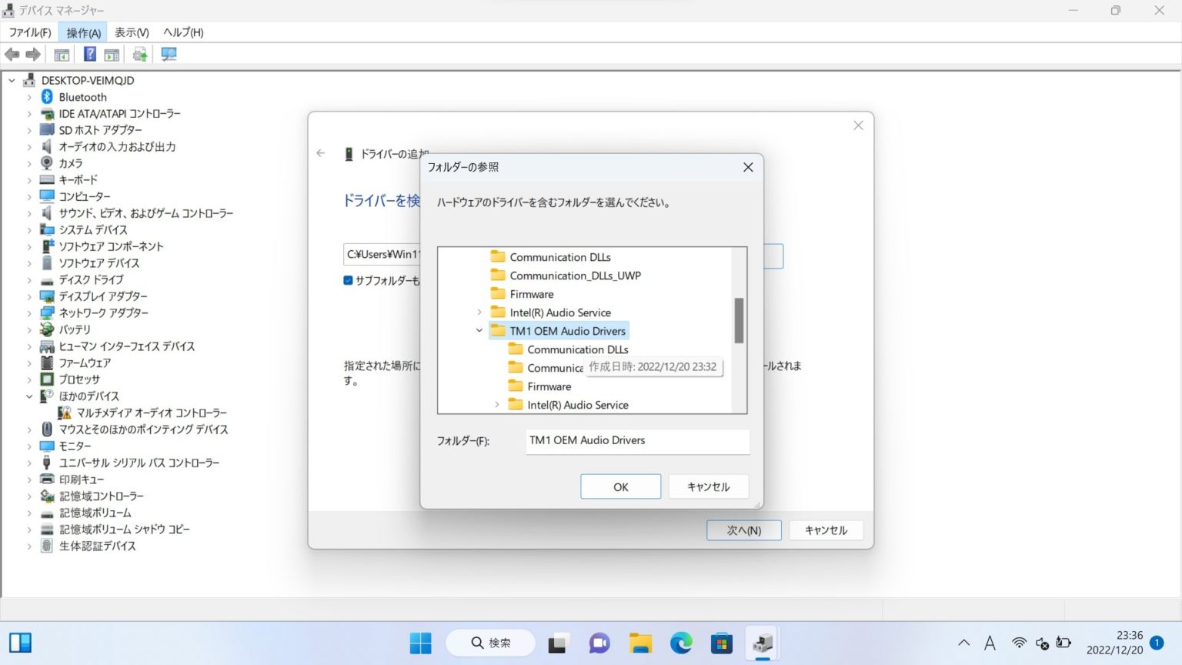Collapse the TM1 OEM Audio Drivers folder
Screen dimensions: 1182x665
click(479, 331)
